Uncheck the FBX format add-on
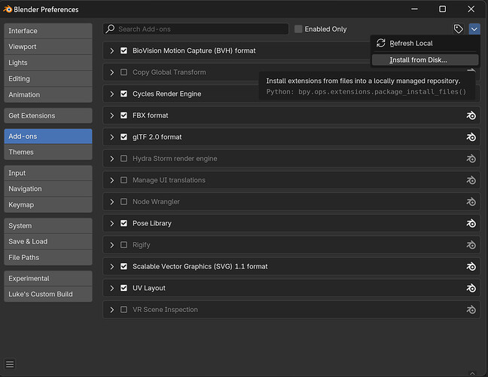The height and width of the screenshot is (377, 488). (124, 115)
